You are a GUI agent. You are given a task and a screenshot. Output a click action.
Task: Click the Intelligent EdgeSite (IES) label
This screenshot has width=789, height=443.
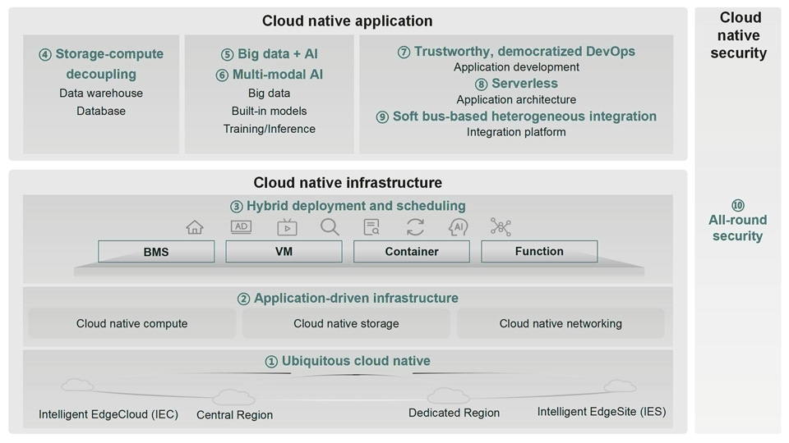[602, 412]
